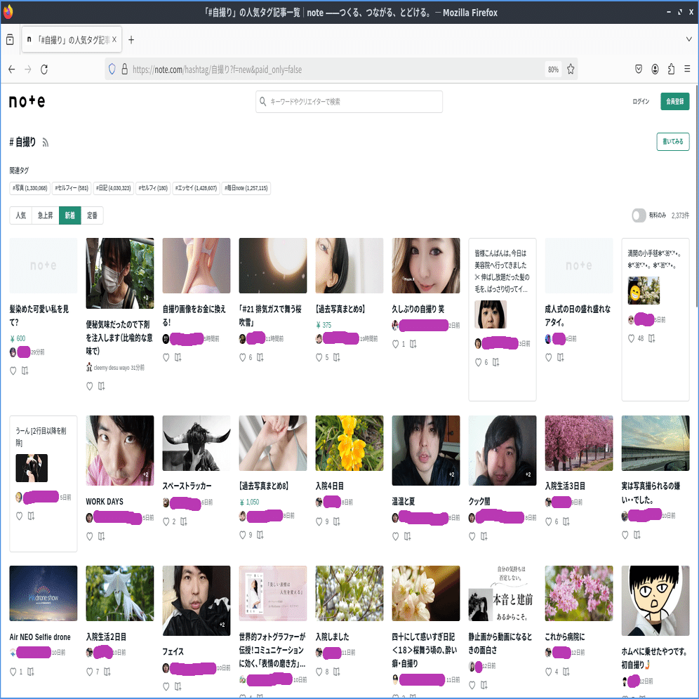This screenshot has width=699, height=699.
Task: Open the bull skull monochrome thumbnail
Action: (196, 443)
